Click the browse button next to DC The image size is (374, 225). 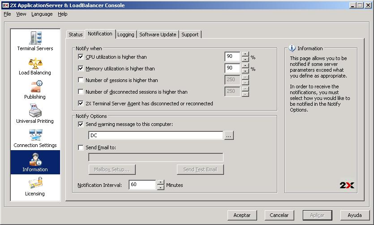pyautogui.click(x=229, y=135)
